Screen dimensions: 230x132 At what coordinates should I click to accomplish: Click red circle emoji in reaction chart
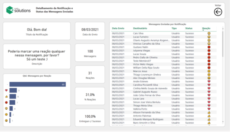pyautogui.click(x=6, y=103)
